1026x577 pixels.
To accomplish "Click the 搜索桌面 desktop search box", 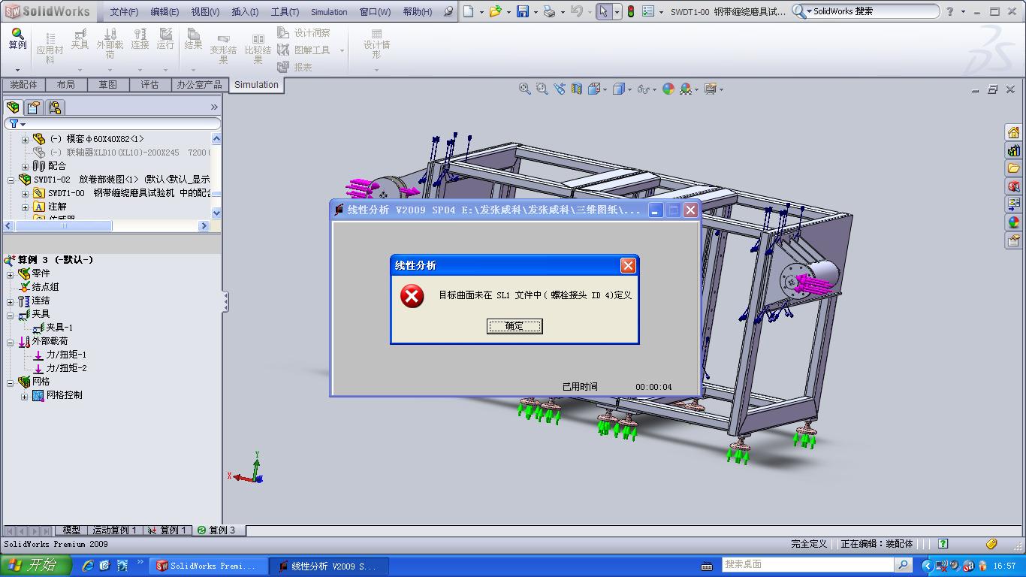I will tap(808, 564).
